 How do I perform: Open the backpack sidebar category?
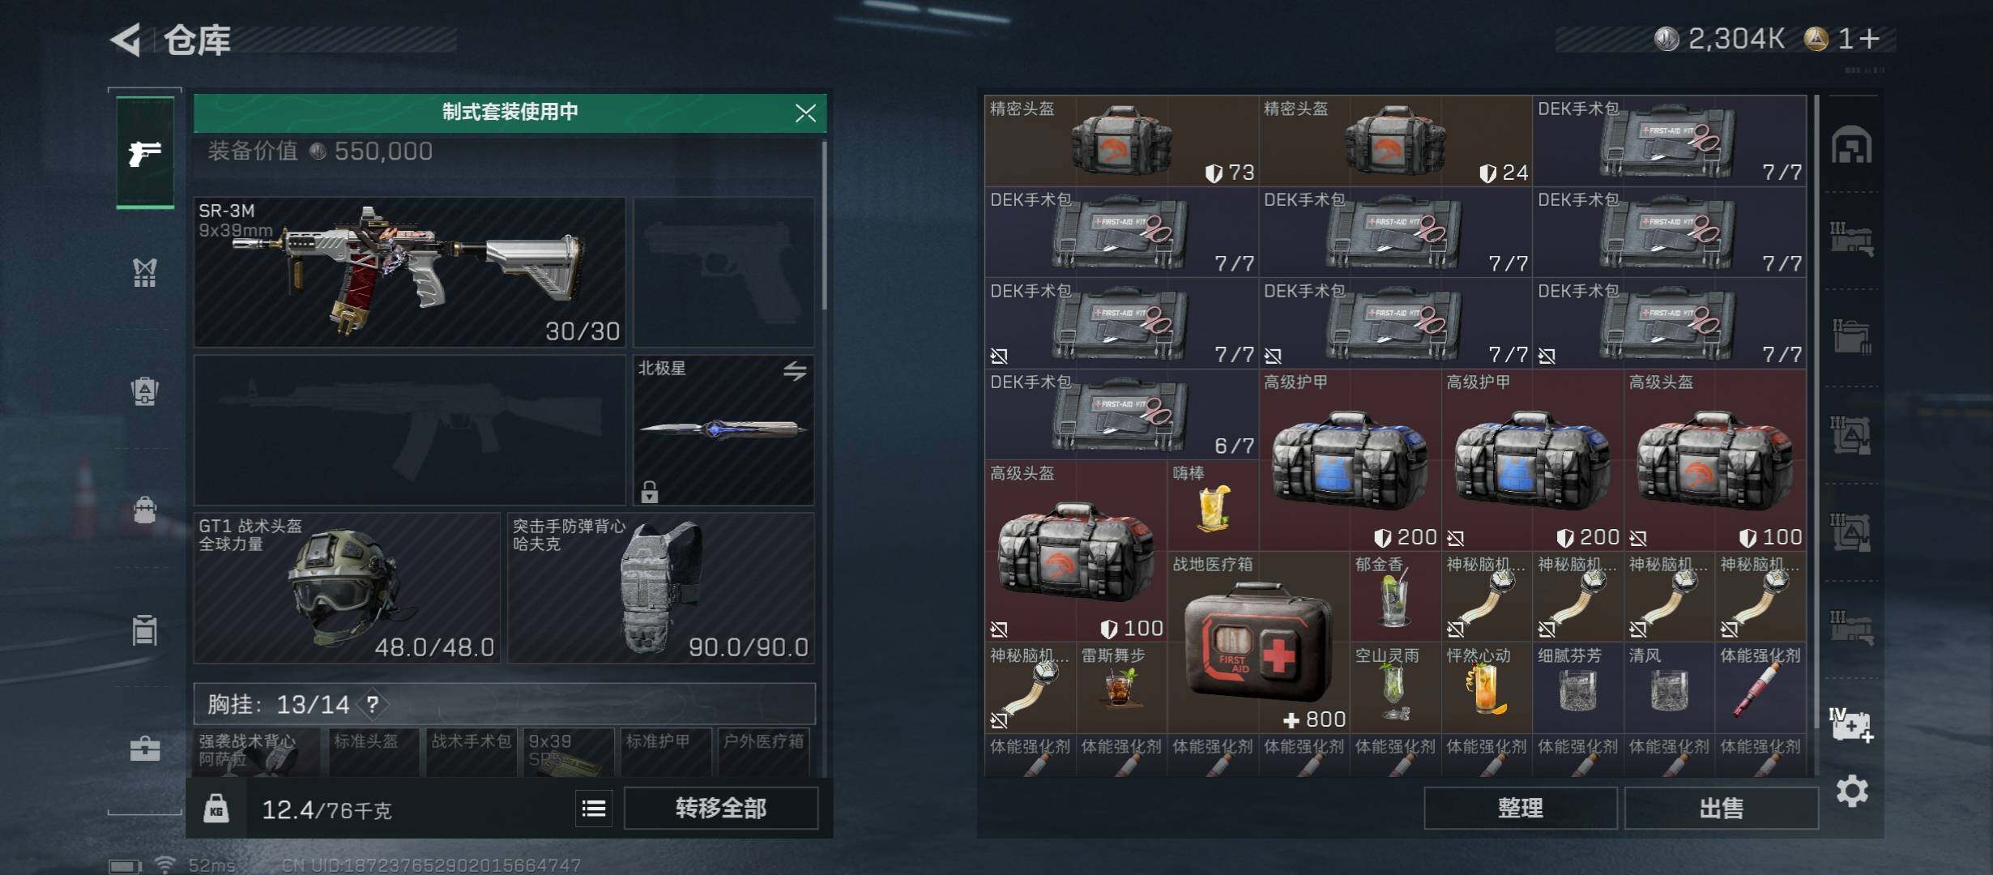145,391
